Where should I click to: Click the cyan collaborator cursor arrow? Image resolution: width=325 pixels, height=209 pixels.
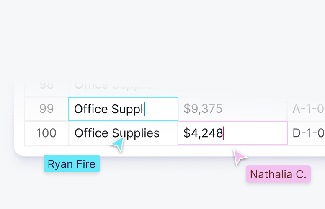118,145
